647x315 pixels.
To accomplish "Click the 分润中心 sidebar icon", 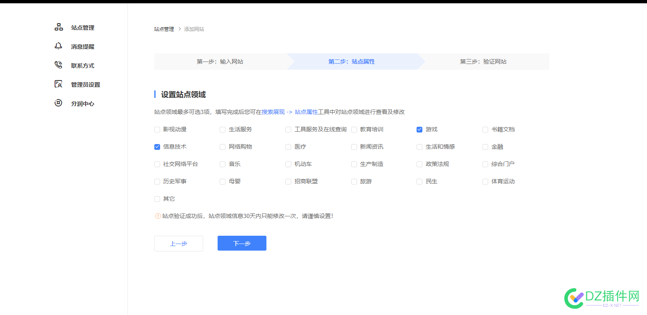I will 58,103.
